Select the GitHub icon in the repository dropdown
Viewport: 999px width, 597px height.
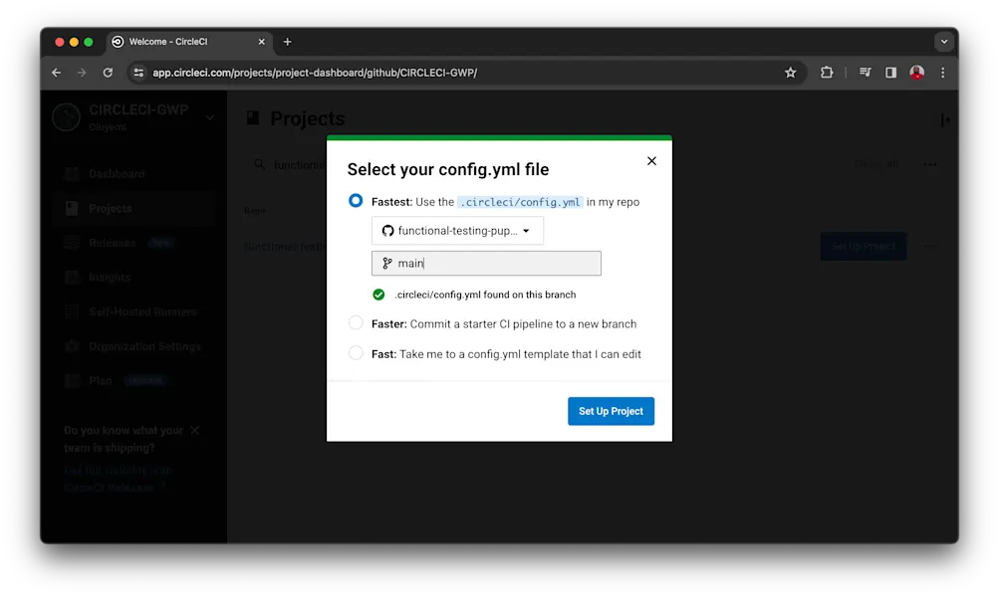tap(386, 230)
